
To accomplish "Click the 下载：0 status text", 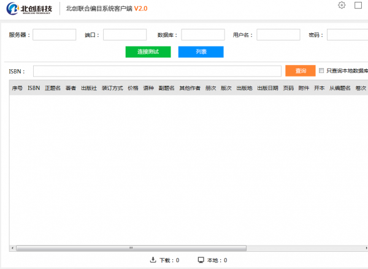I will [x=169, y=260].
